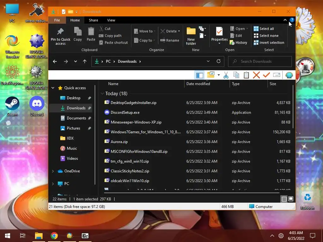
Task: Click Select all in the ribbon
Action: click(264, 29)
